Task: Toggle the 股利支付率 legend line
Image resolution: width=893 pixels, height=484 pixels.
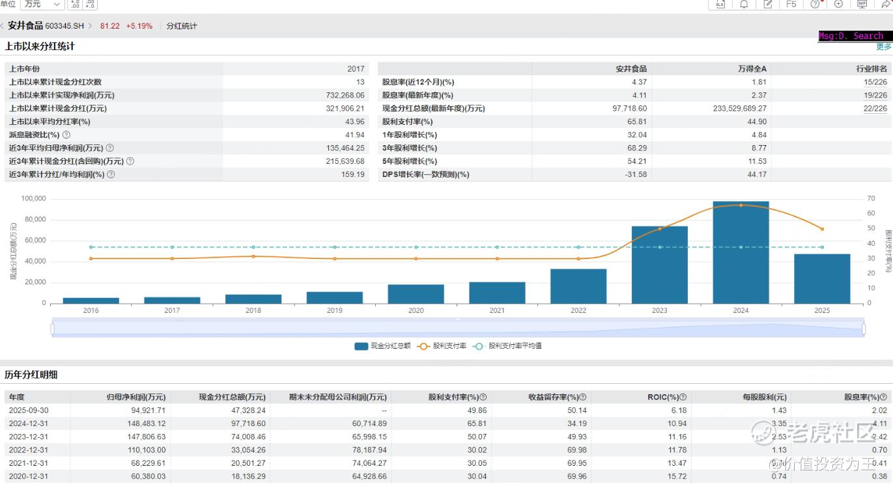Action: [442, 346]
